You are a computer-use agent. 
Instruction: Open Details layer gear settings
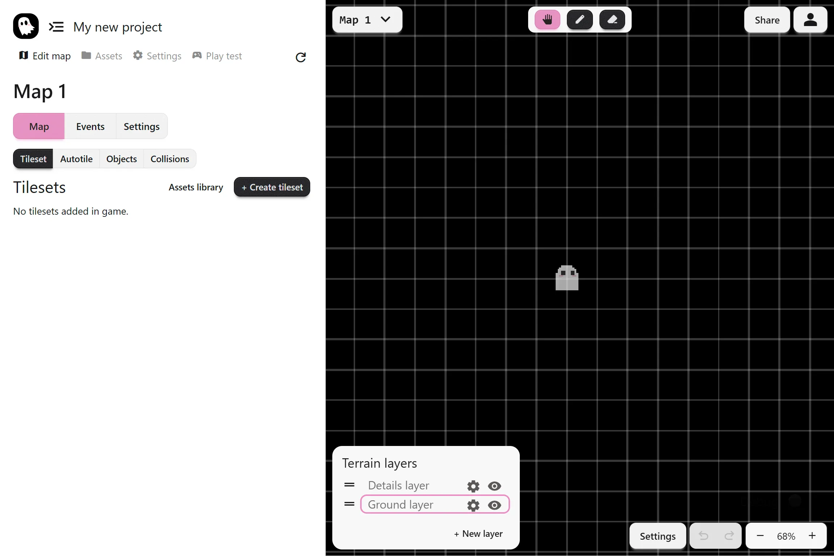(473, 486)
